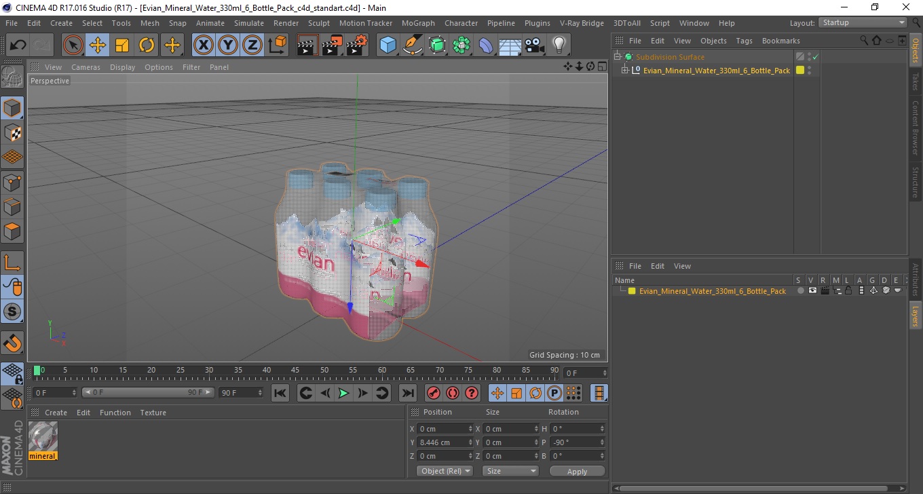The height and width of the screenshot is (494, 923).
Task: Toggle layer solo dot
Action: [801, 291]
